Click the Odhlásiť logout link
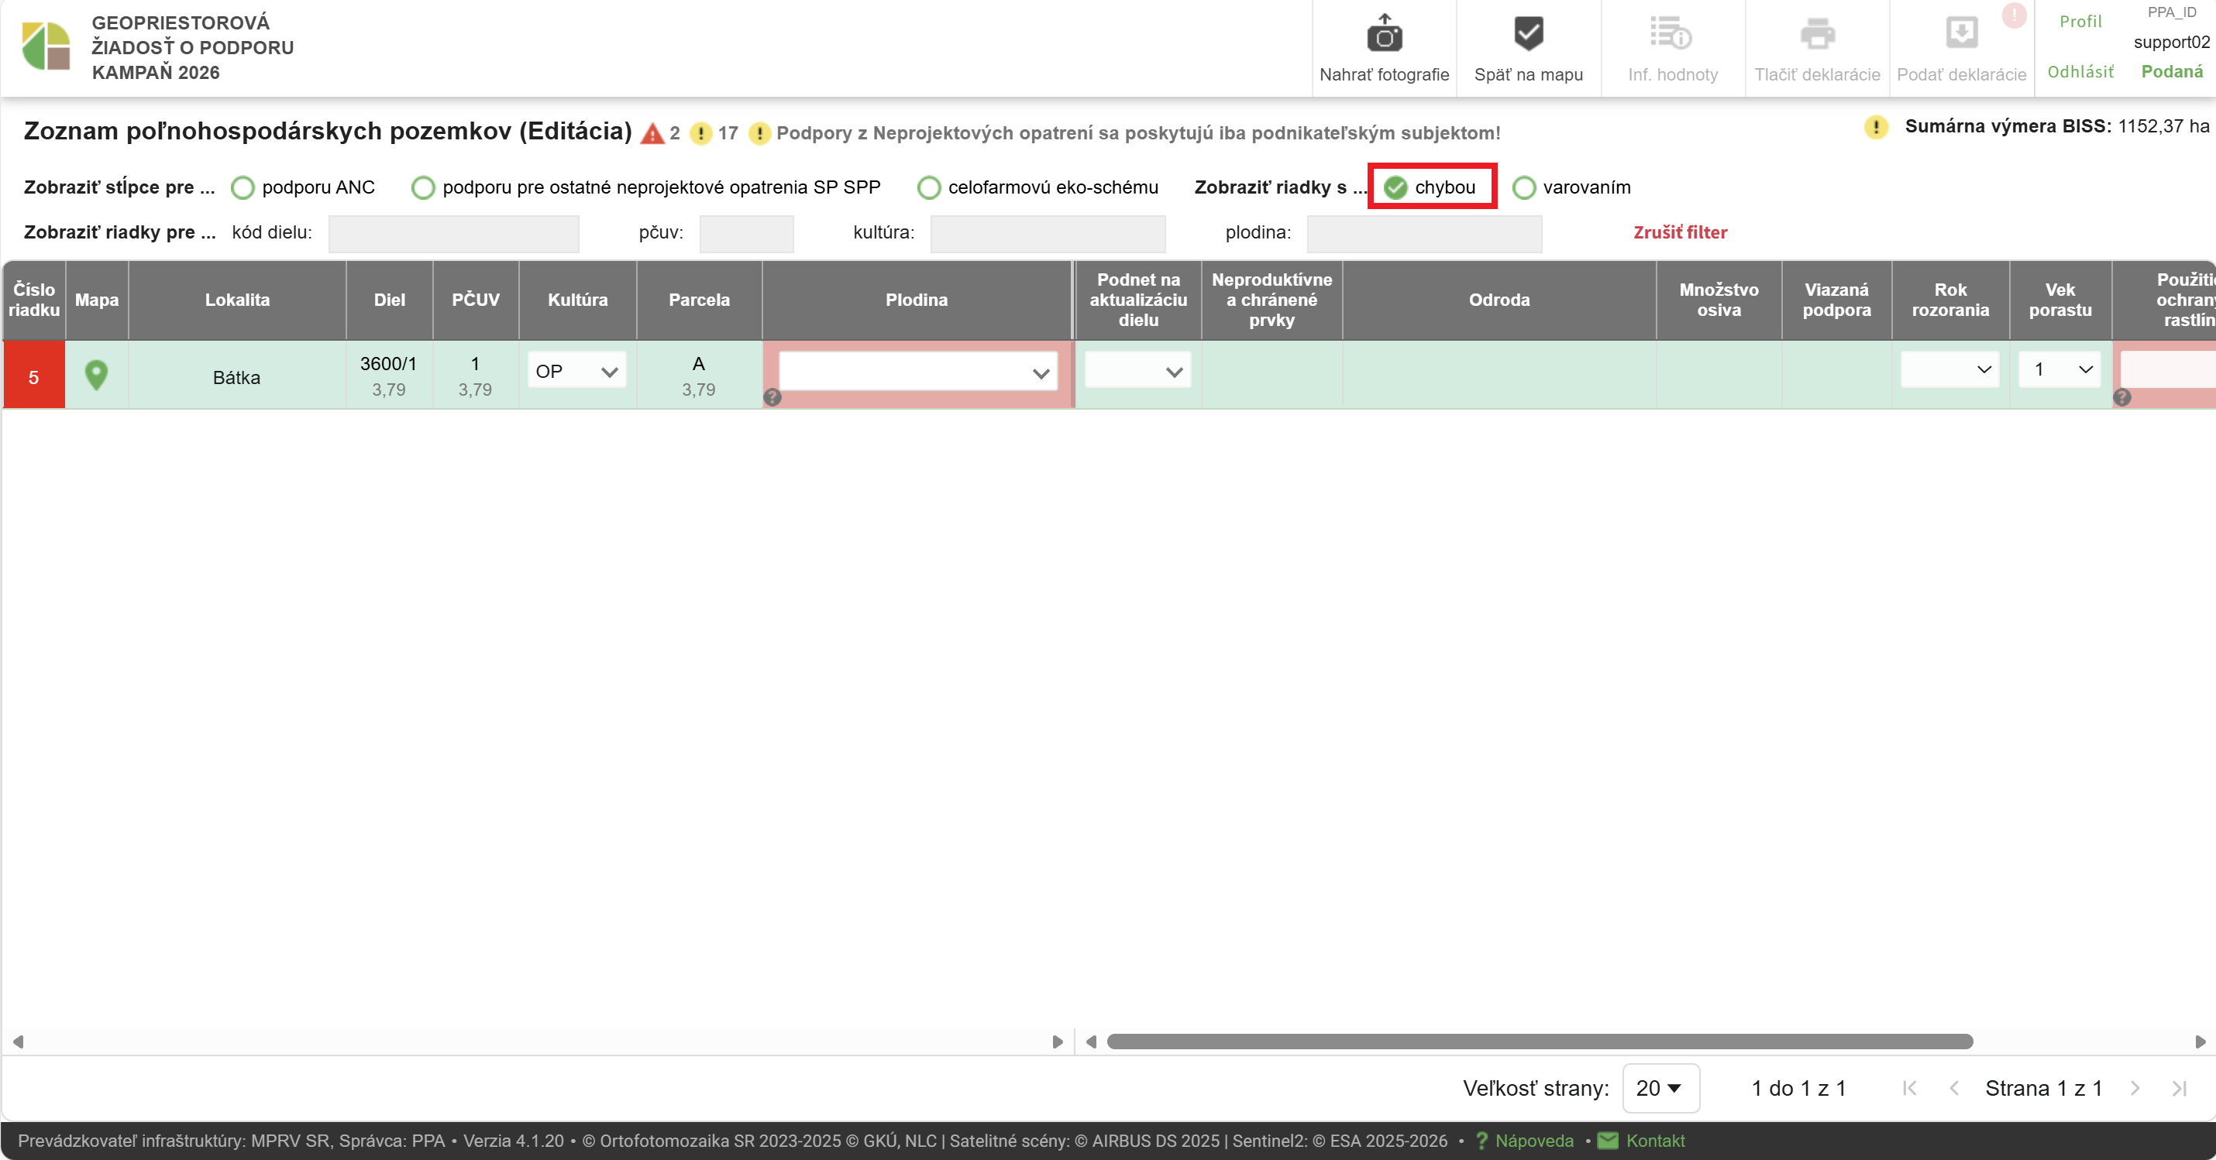 [2079, 71]
